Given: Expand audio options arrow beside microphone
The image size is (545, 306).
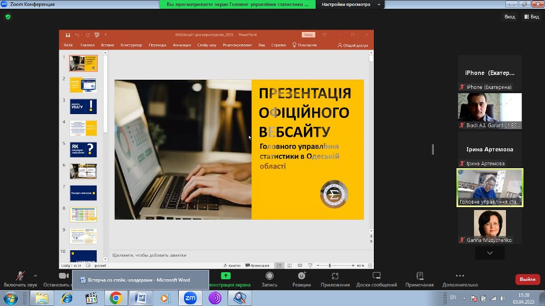Looking at the screenshot, I should tap(35, 276).
